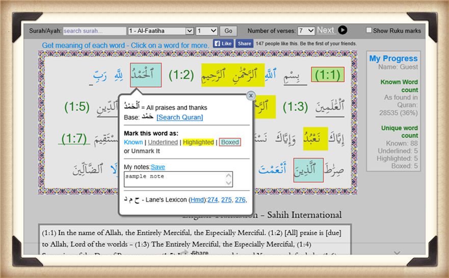Focus the search surah input field
This screenshot has width=449, height=278.
pyautogui.click(x=94, y=31)
